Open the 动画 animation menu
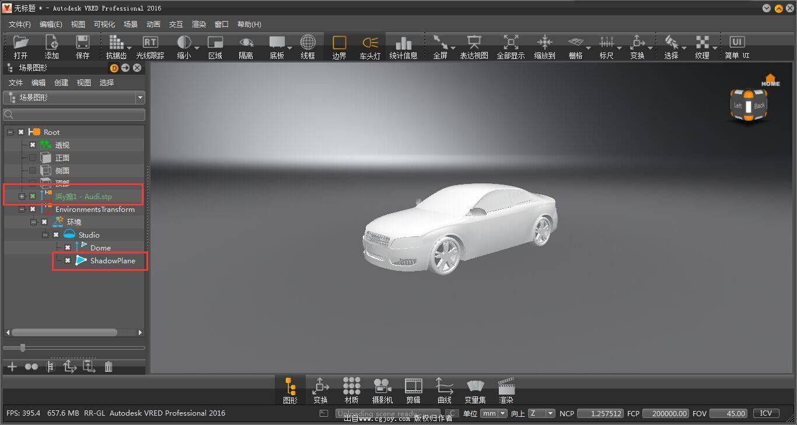The image size is (797, 425). point(153,24)
